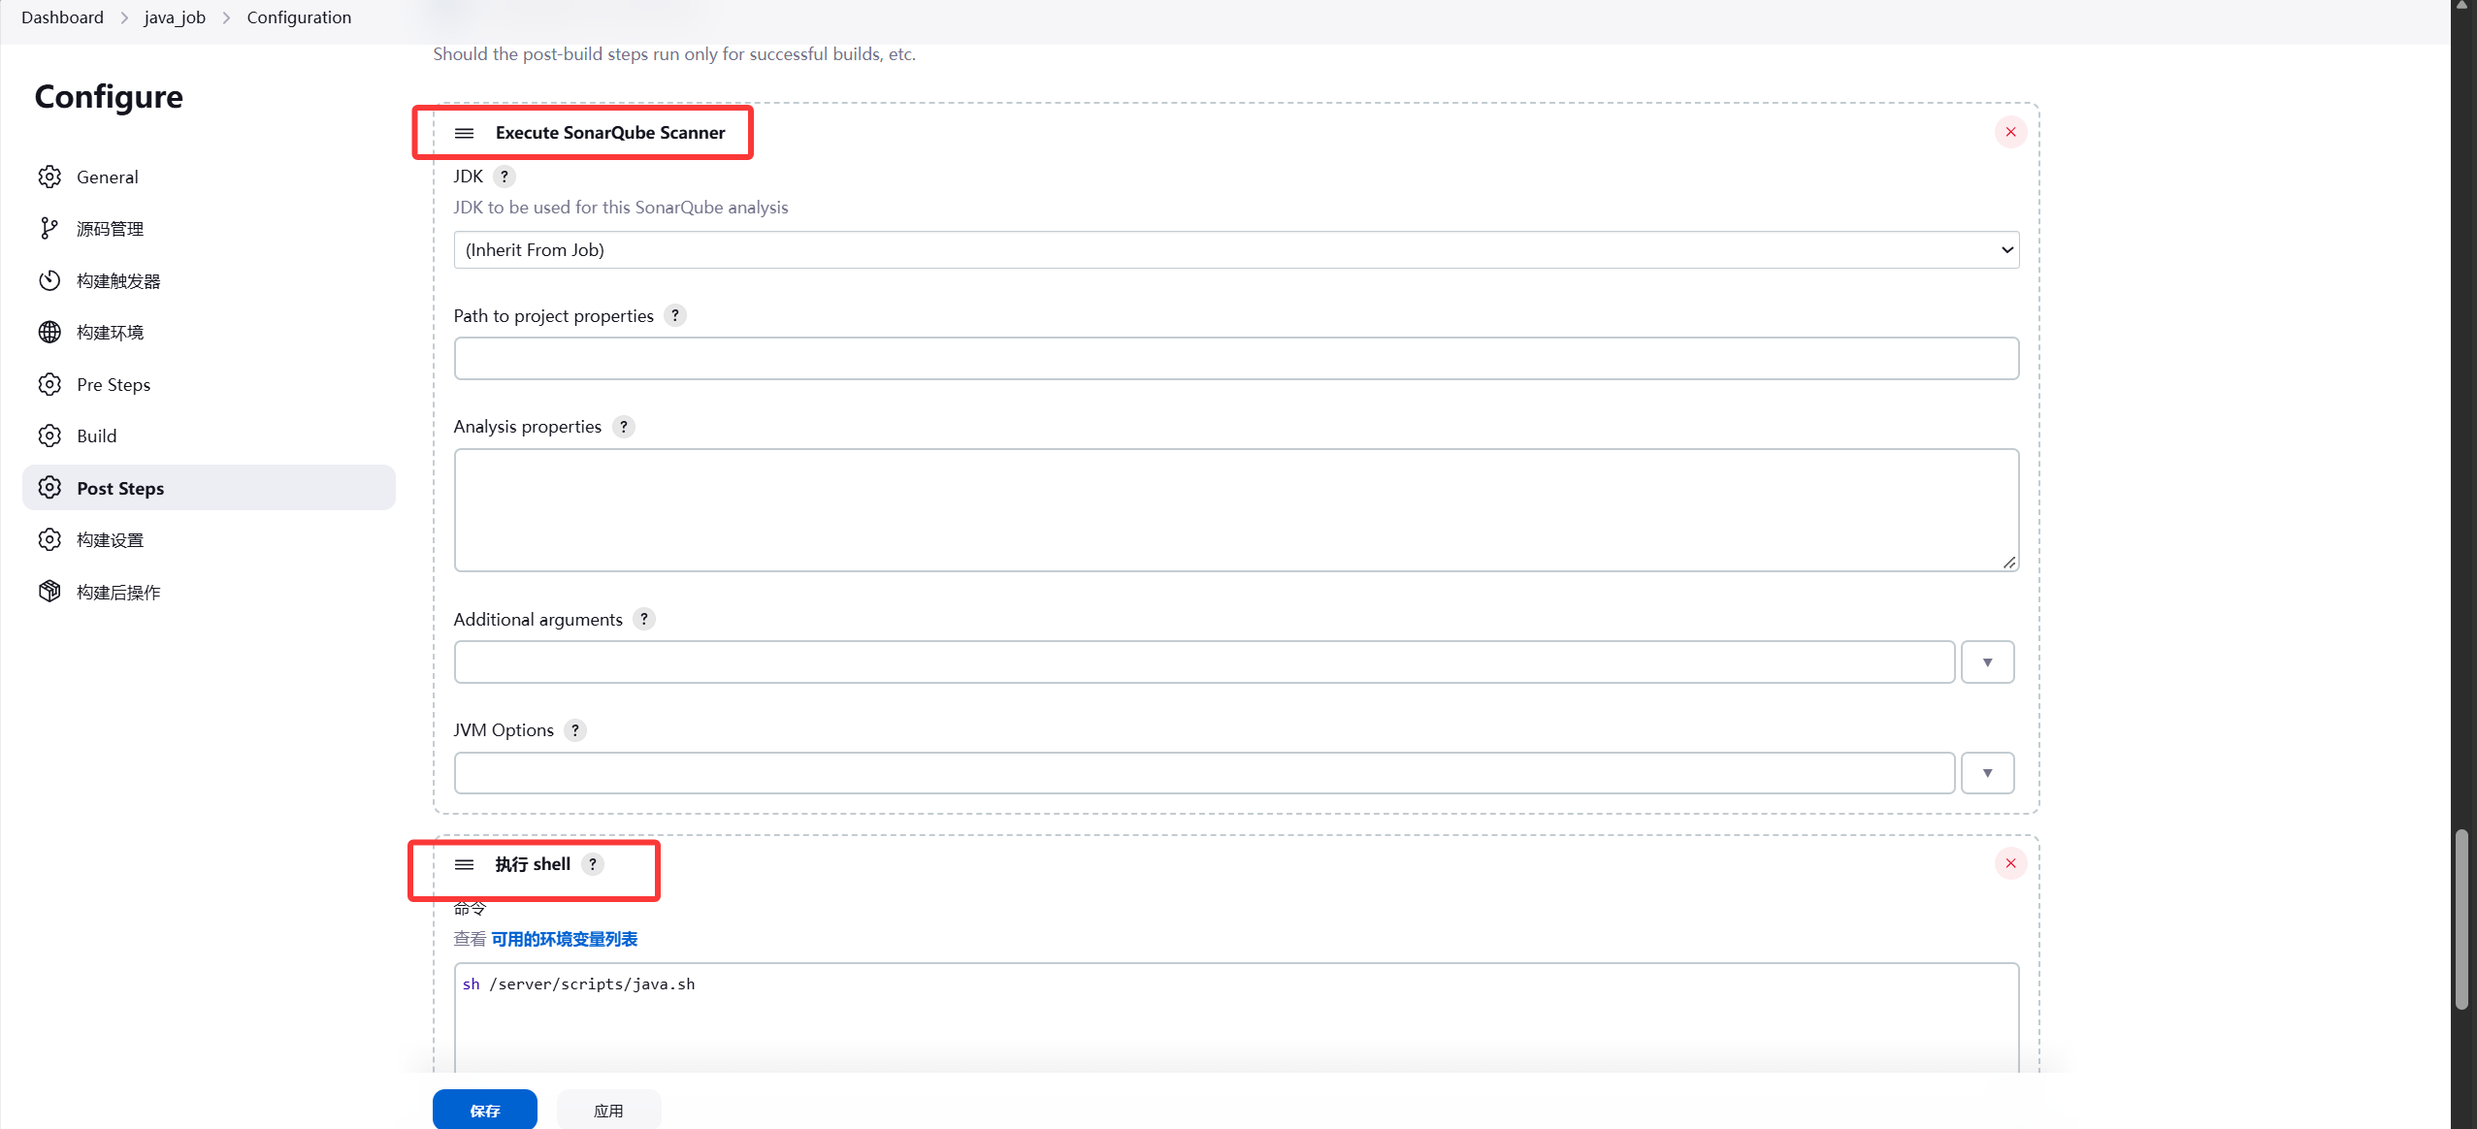This screenshot has width=2477, height=1129.
Task: Grab the 执行 shell drag handle
Action: click(x=465, y=864)
